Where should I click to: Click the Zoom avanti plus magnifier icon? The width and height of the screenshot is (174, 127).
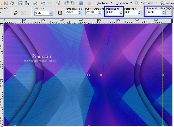[162, 3]
